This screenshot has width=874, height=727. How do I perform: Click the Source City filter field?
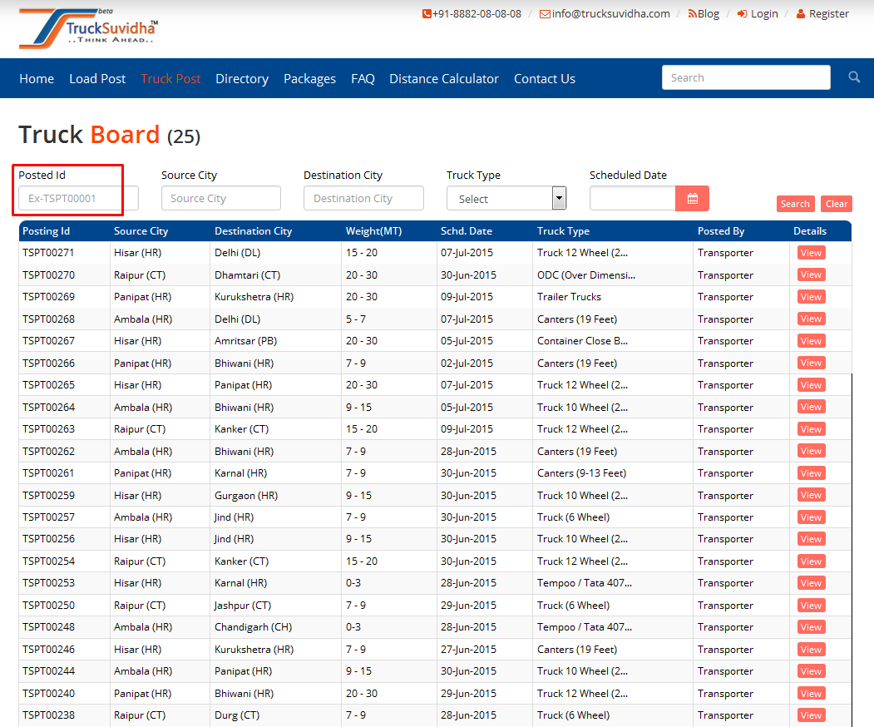coord(221,199)
